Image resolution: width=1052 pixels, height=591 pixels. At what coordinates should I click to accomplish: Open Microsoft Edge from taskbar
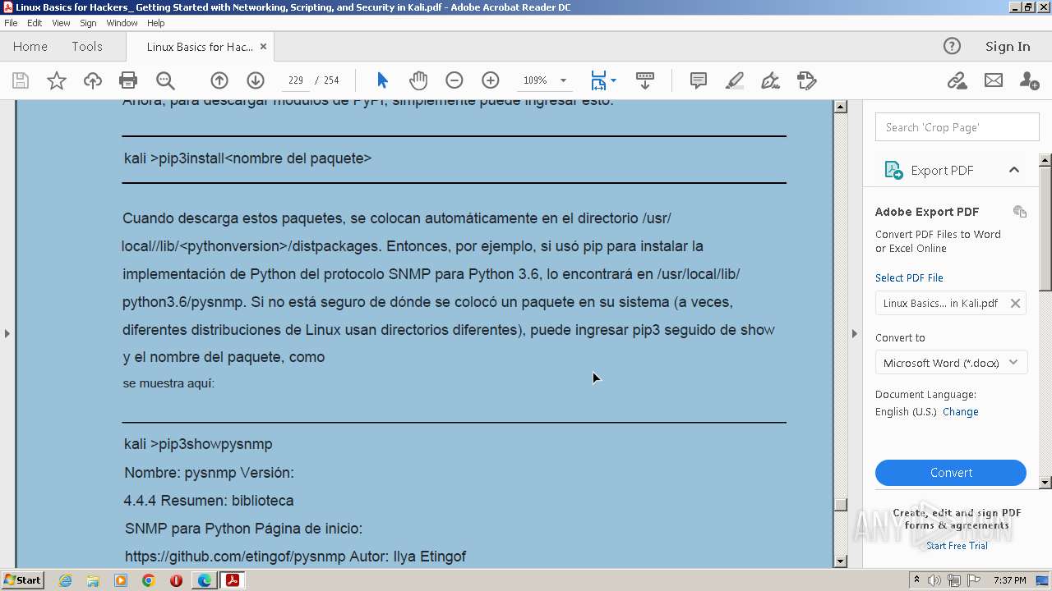tap(204, 580)
